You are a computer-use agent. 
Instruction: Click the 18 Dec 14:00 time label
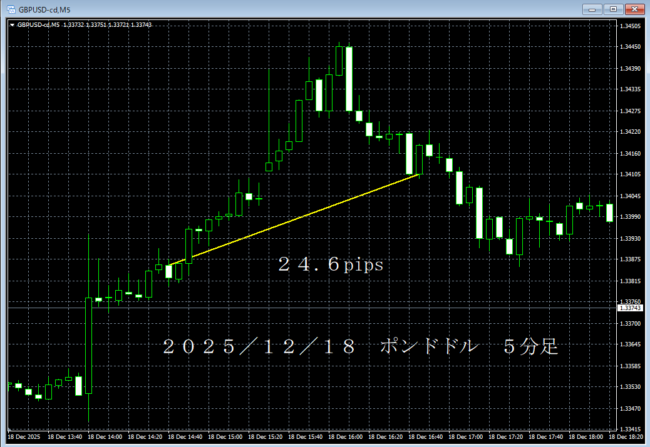105,437
